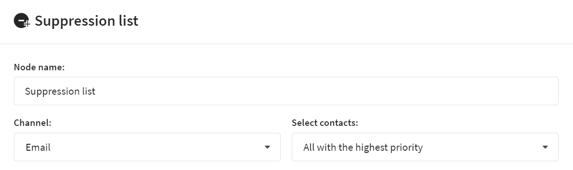This screenshot has width=573, height=170.
Task: Click the word 'priority' in contacts selector
Action: tap(406, 148)
